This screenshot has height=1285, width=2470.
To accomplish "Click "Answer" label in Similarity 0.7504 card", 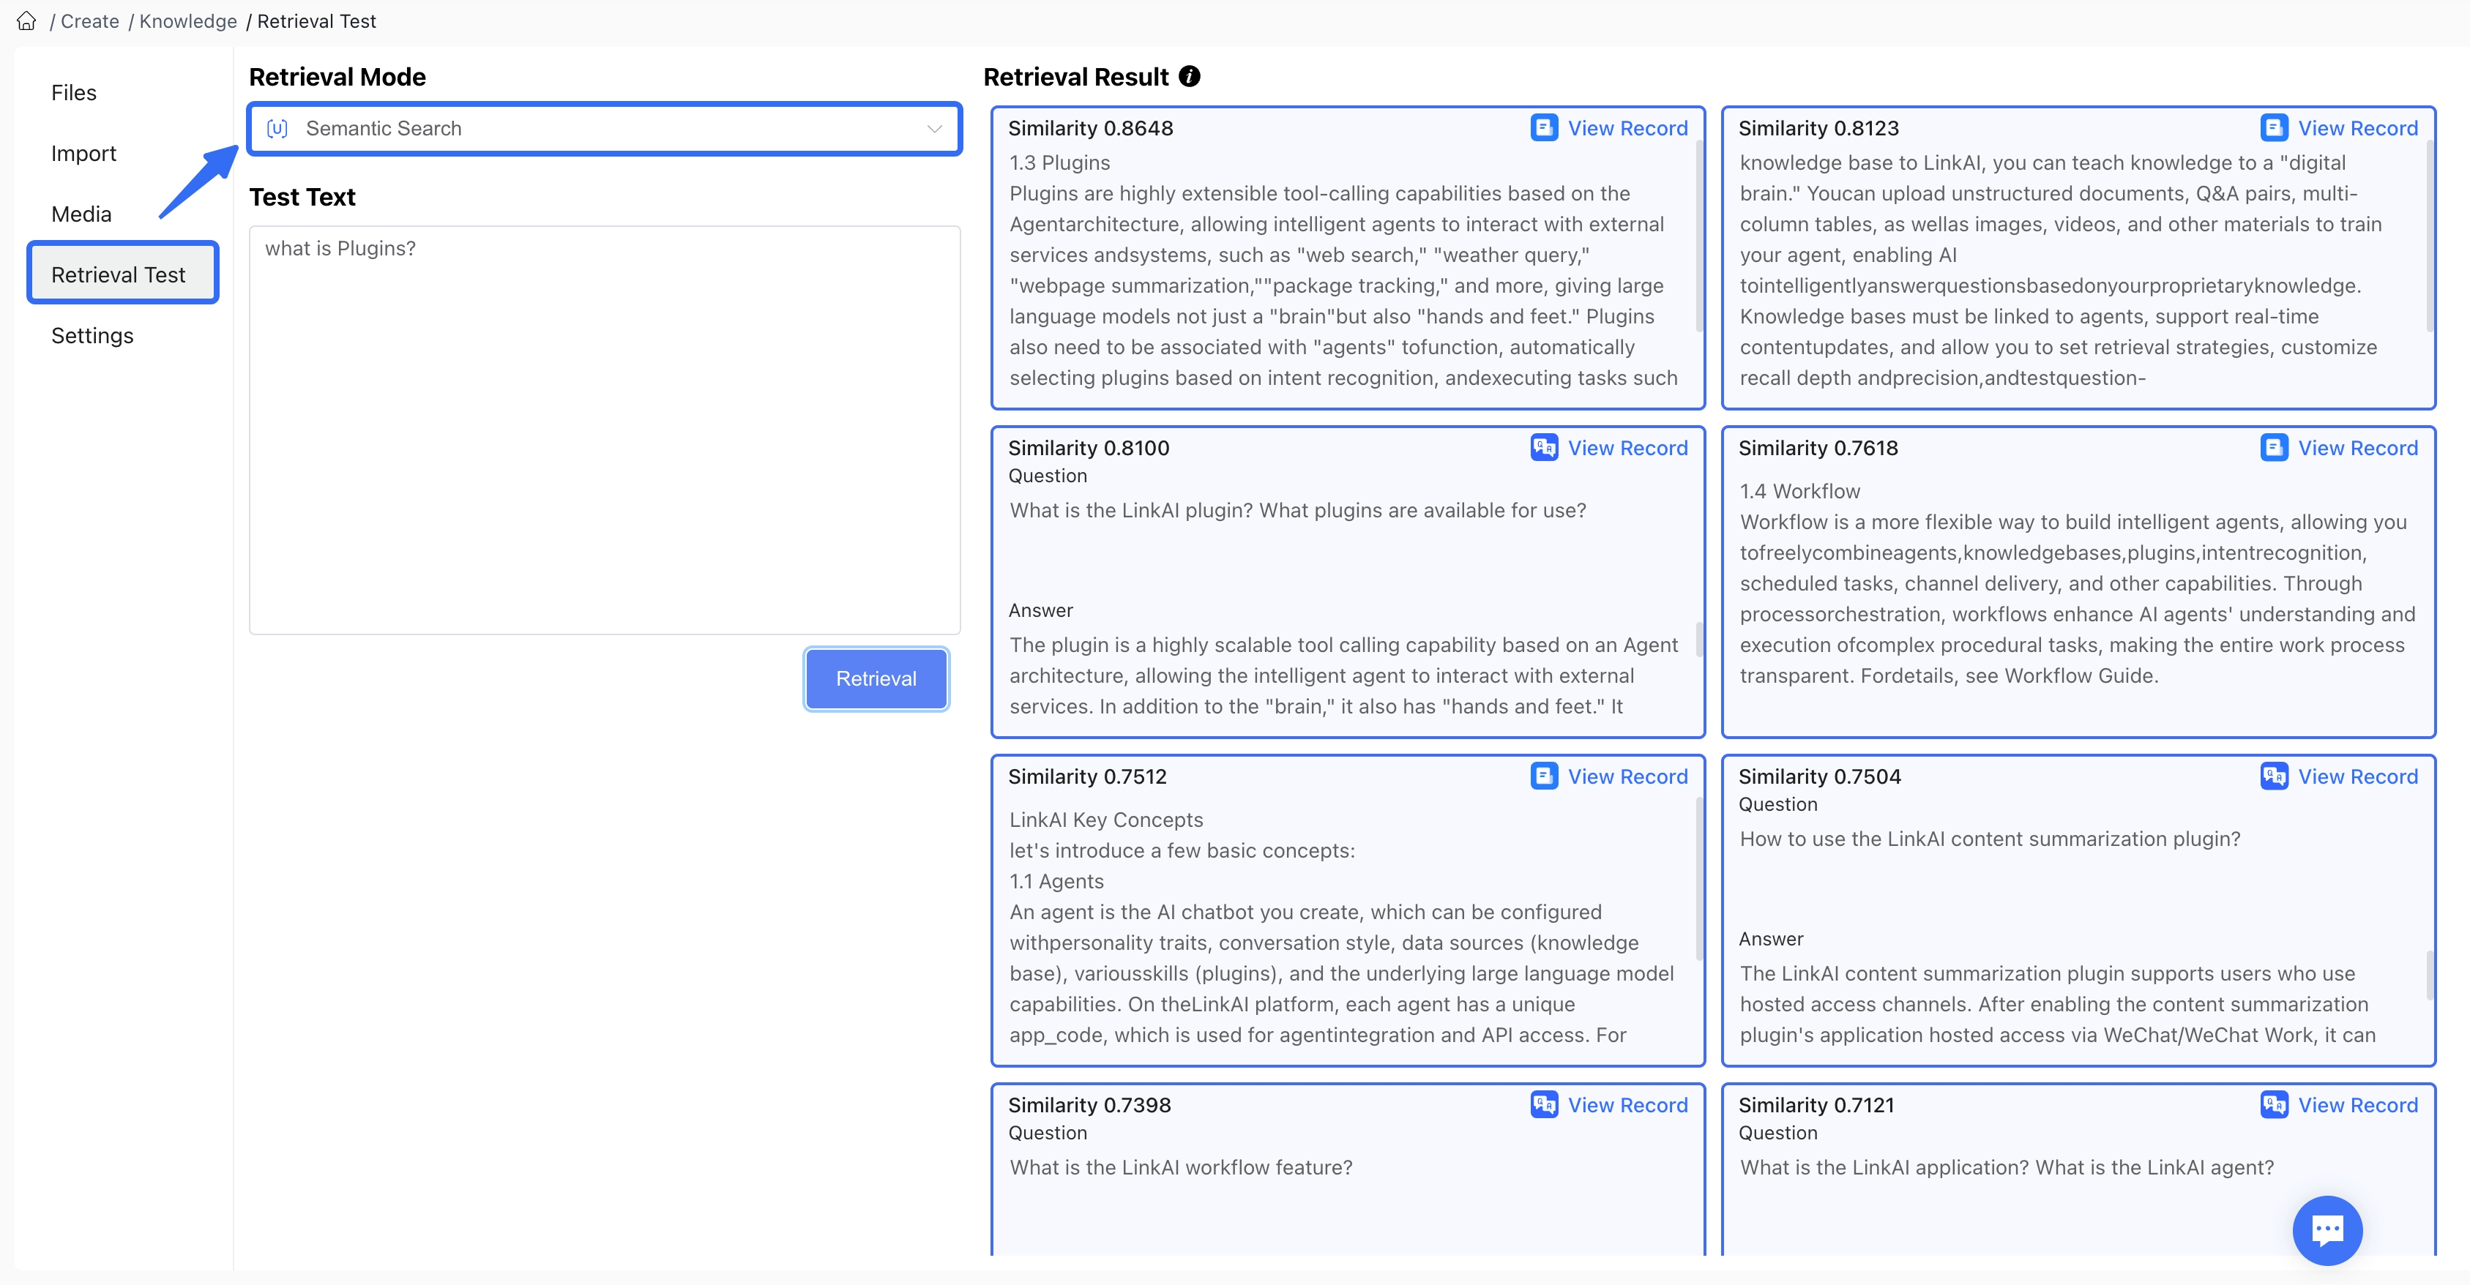I will pyautogui.click(x=1771, y=939).
